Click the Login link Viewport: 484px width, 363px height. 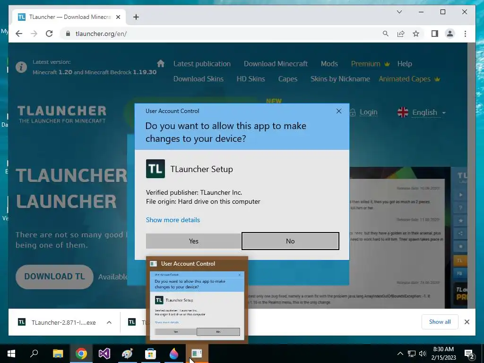368,112
